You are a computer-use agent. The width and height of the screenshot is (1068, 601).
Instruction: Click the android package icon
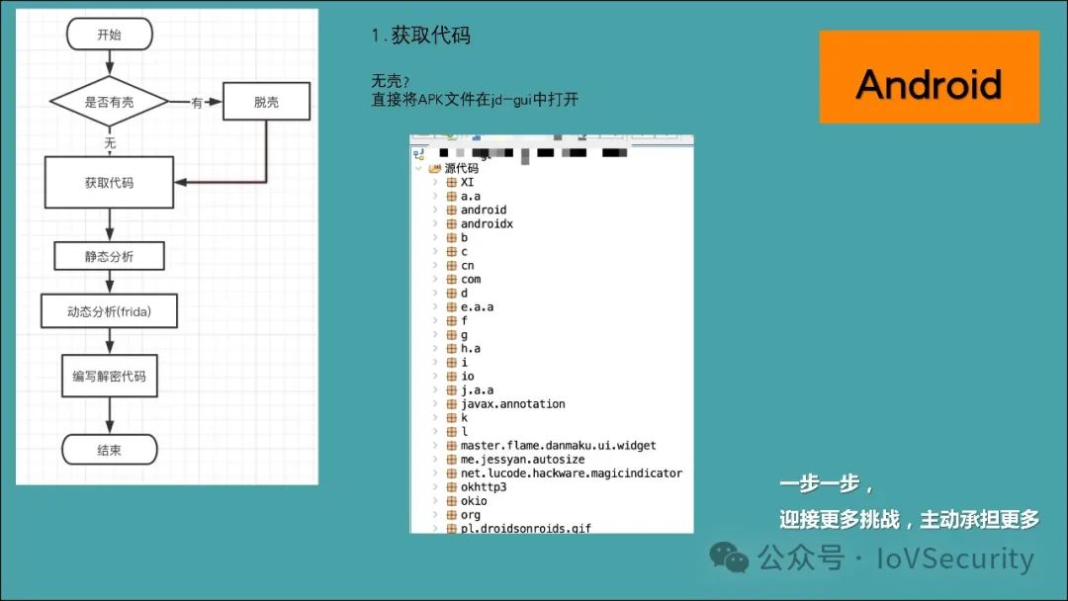(451, 210)
